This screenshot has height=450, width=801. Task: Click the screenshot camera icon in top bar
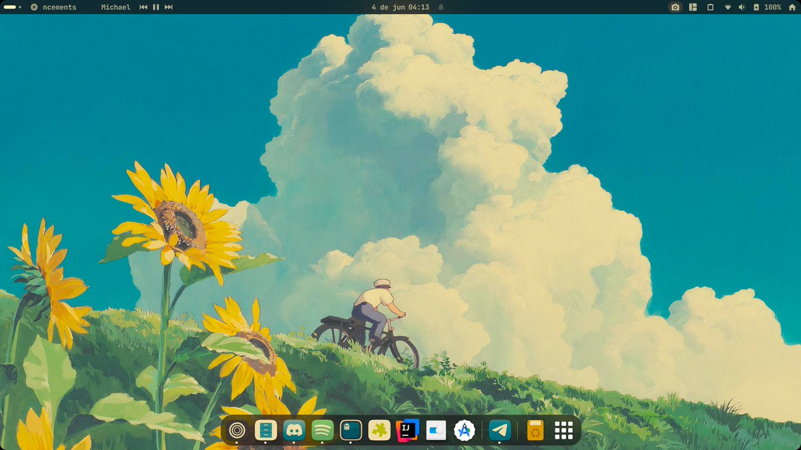point(676,7)
